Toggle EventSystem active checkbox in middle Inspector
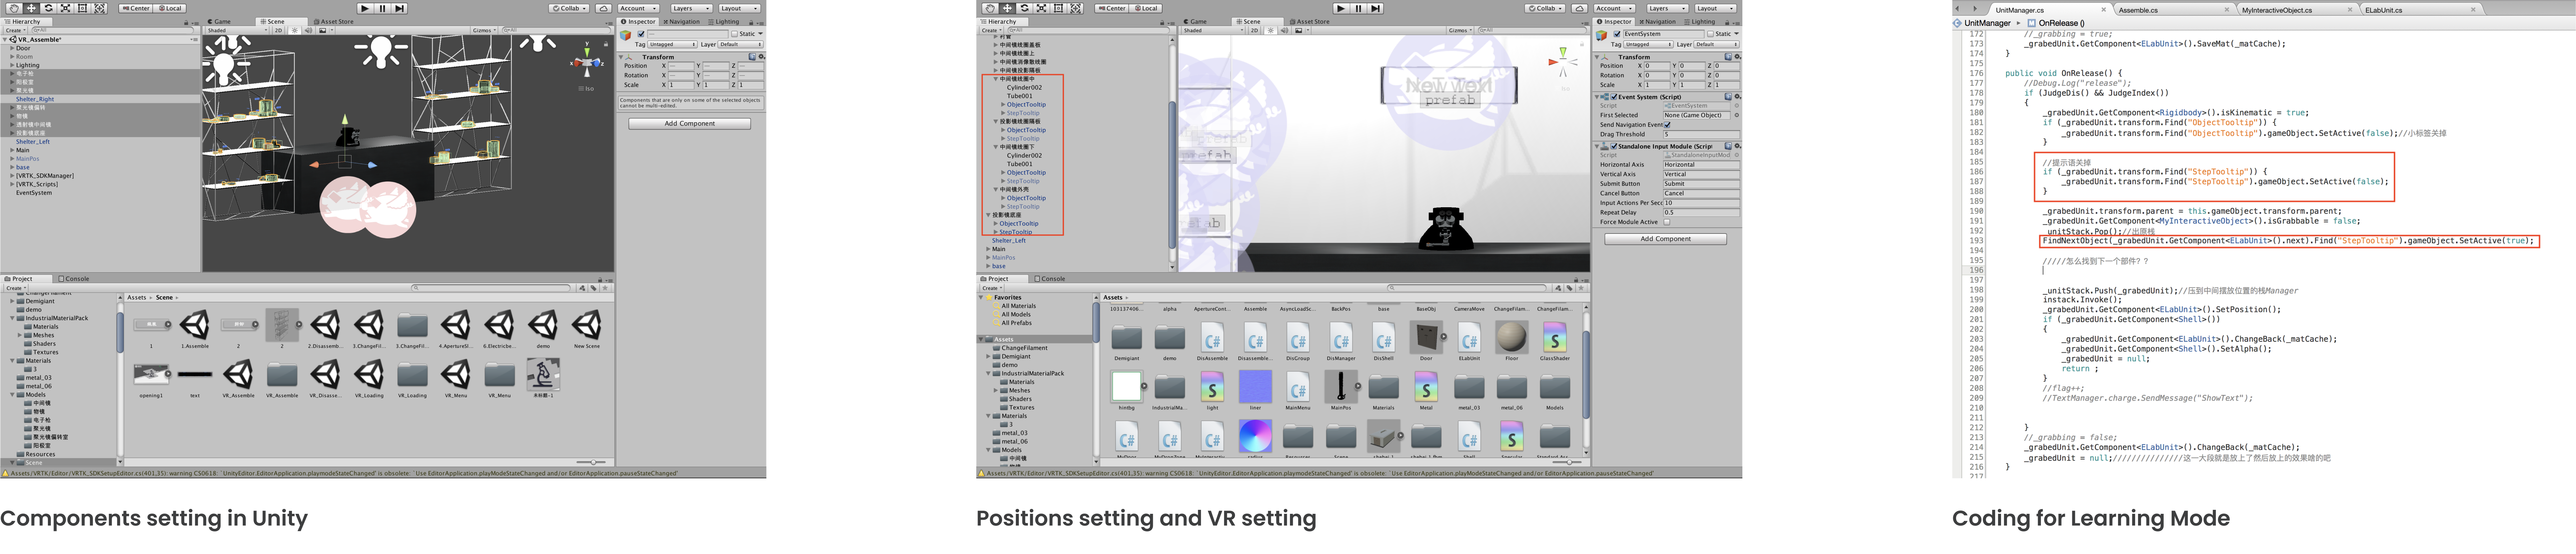The width and height of the screenshot is (2576, 554). (1617, 34)
